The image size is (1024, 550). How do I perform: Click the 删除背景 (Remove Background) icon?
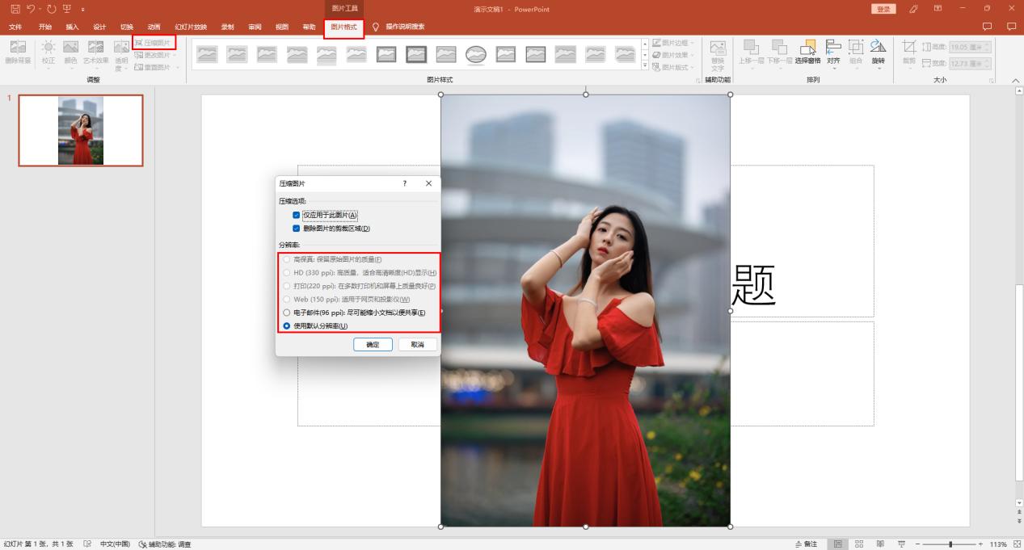[x=16, y=48]
